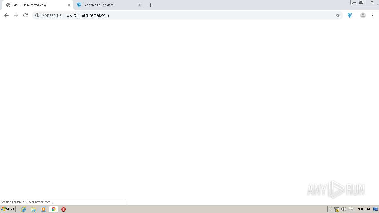Image resolution: width=379 pixels, height=213 pixels.
Task: Open Windows Media Player from the taskbar
Action: 44,209
